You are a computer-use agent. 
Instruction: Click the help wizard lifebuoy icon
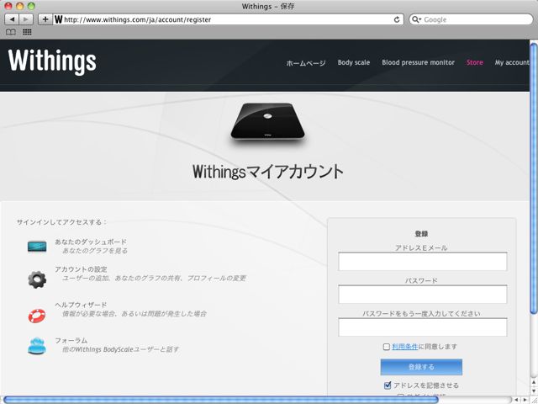37,316
